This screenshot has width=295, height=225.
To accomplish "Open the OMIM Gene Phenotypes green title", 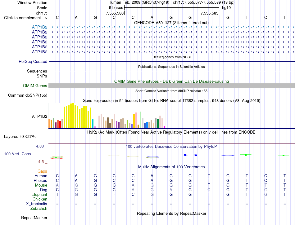I will 172,81.
